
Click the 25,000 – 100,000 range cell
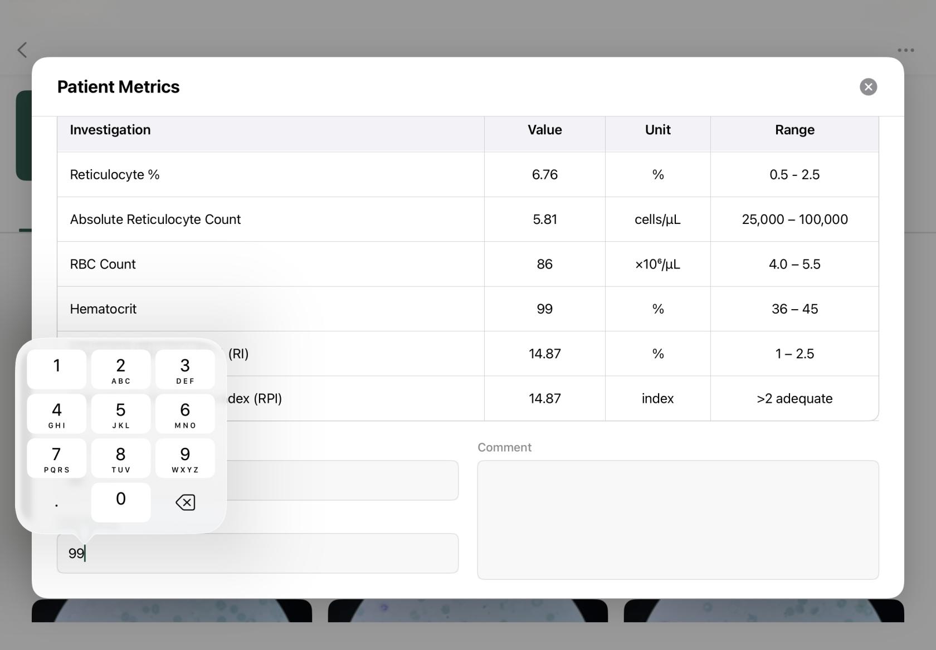794,219
